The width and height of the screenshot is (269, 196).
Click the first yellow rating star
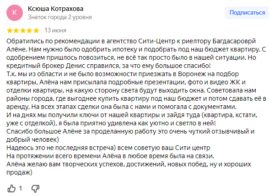10,31
